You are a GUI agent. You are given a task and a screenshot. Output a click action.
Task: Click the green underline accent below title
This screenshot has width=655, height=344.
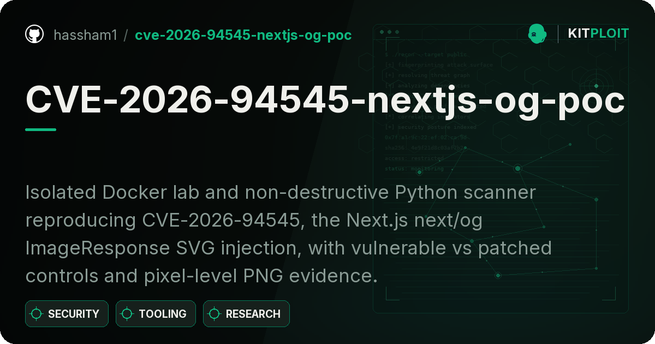41,129
